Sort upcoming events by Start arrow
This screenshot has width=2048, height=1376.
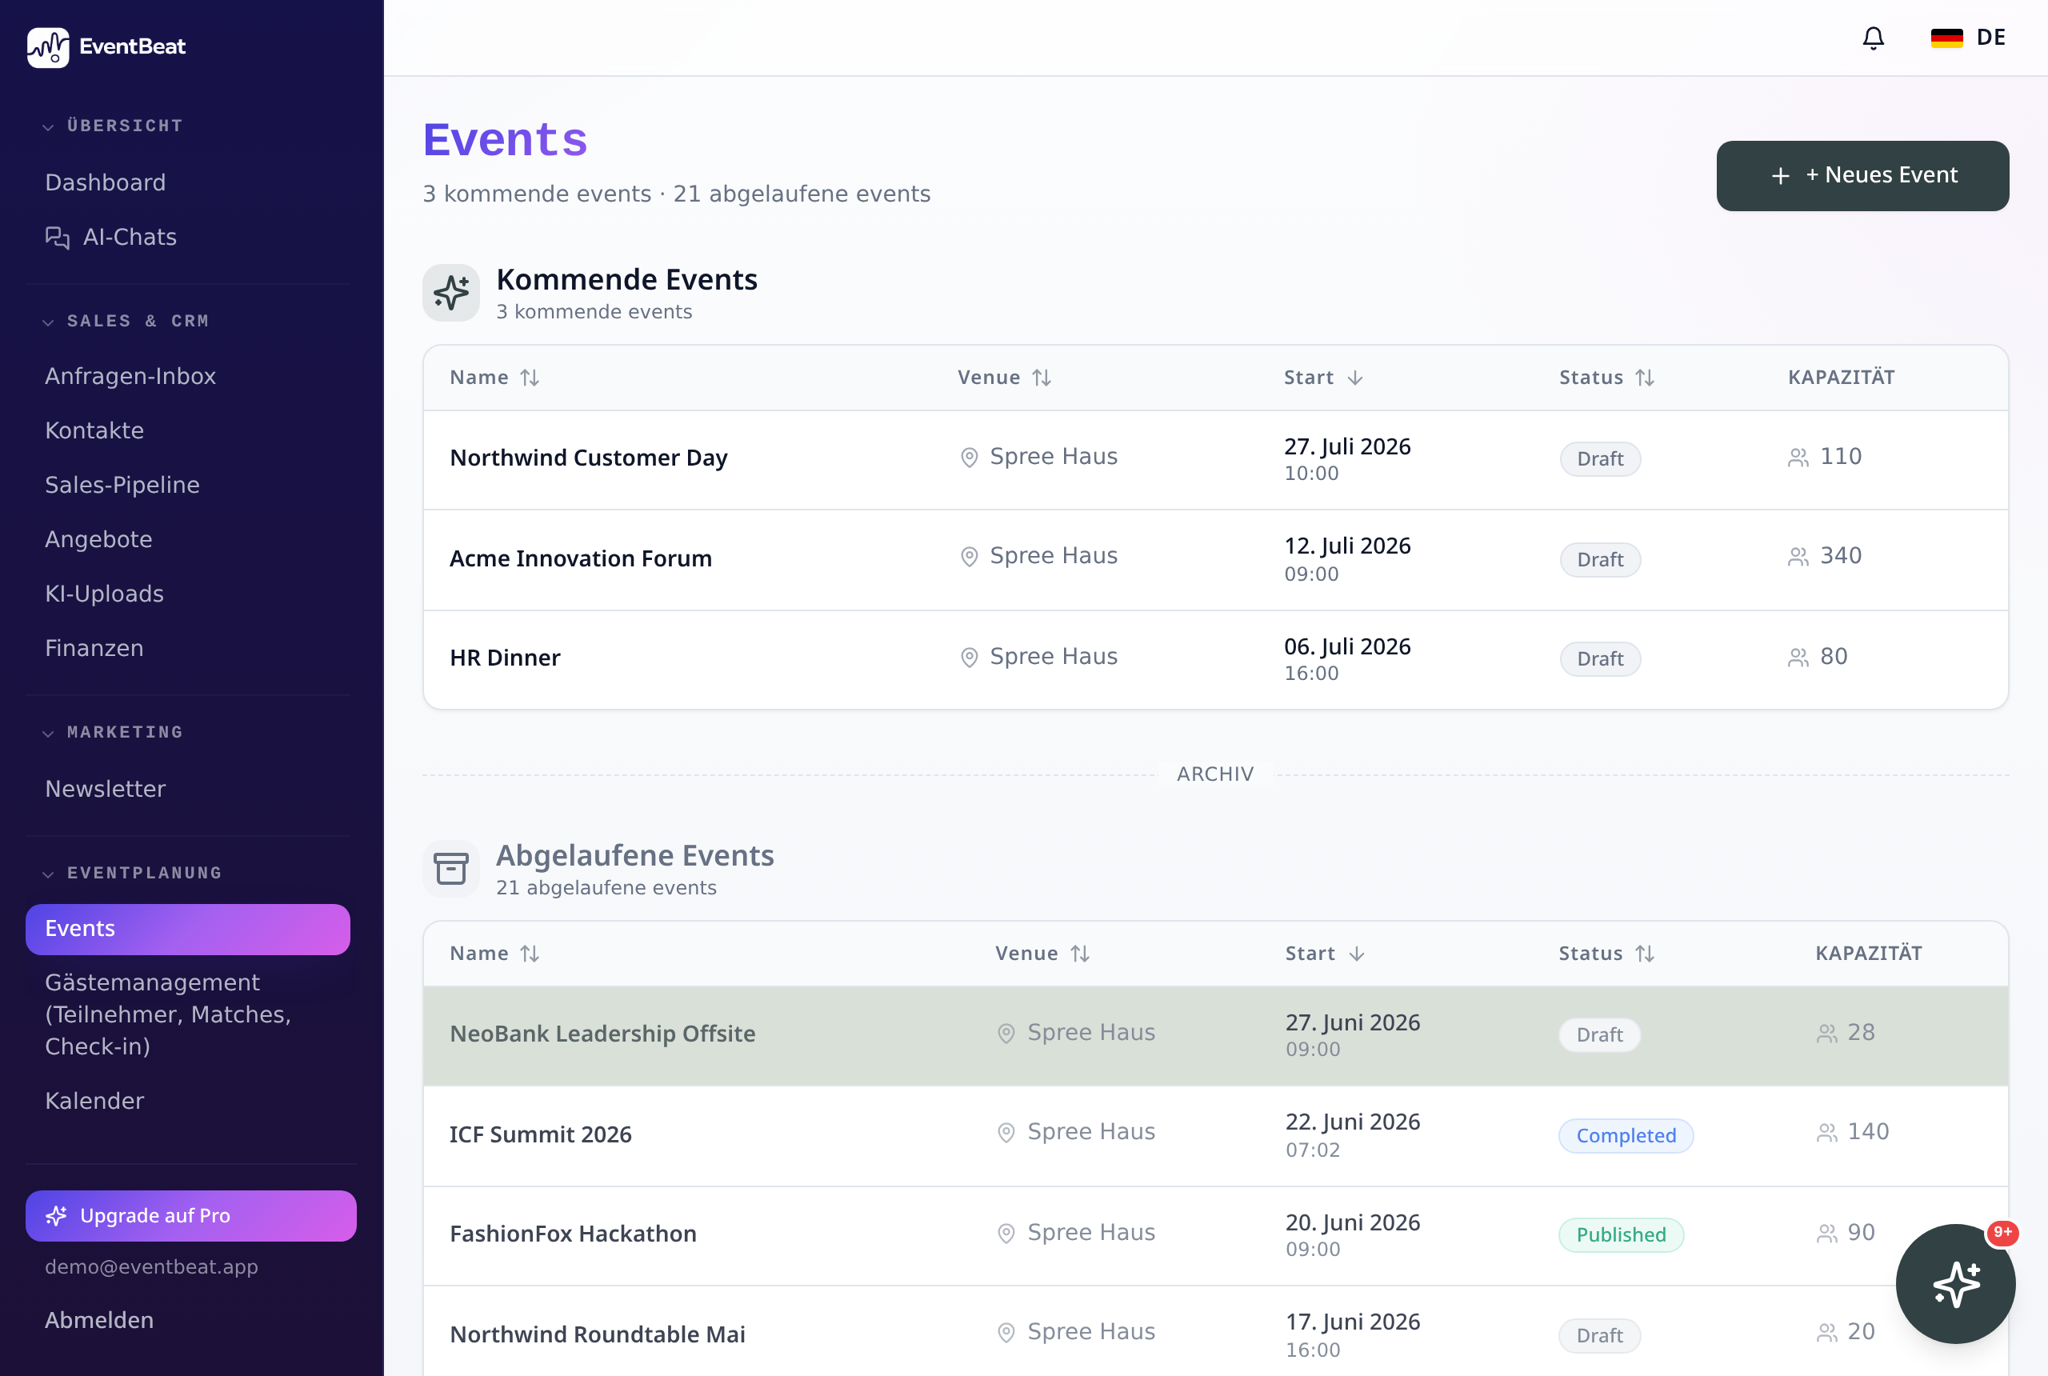tap(1355, 378)
